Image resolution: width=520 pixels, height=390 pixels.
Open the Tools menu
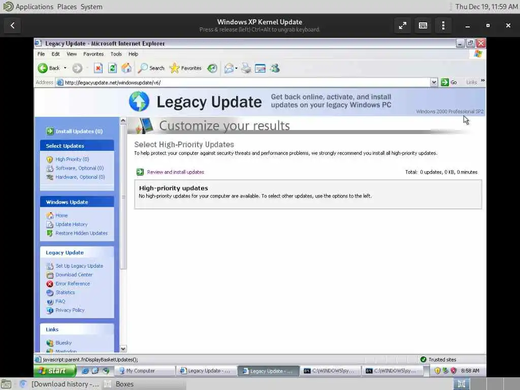116,54
